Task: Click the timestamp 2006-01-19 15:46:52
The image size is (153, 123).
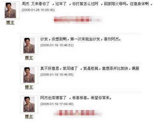Action: pyautogui.click(x=57, y=45)
